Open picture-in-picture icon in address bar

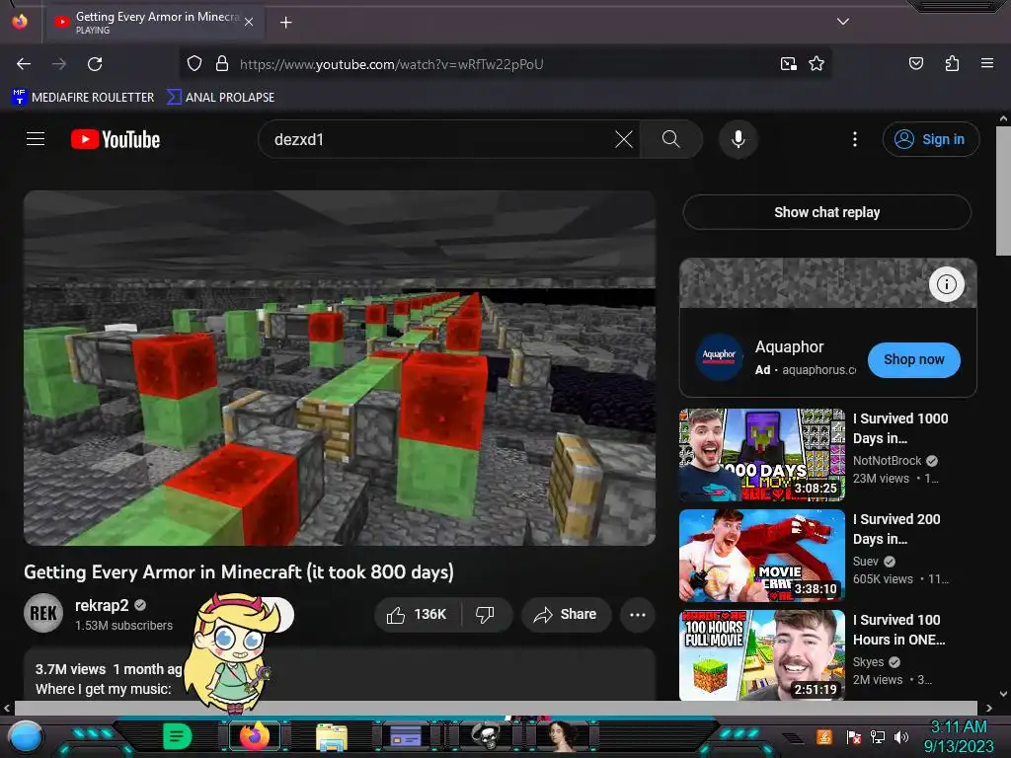pyautogui.click(x=788, y=64)
